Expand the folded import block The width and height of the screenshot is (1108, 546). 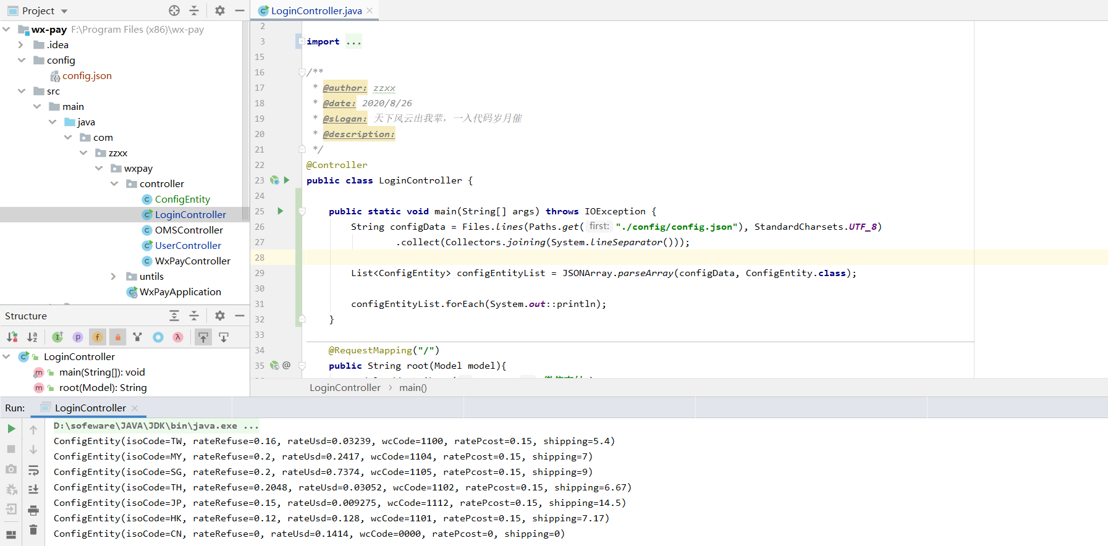click(x=302, y=41)
